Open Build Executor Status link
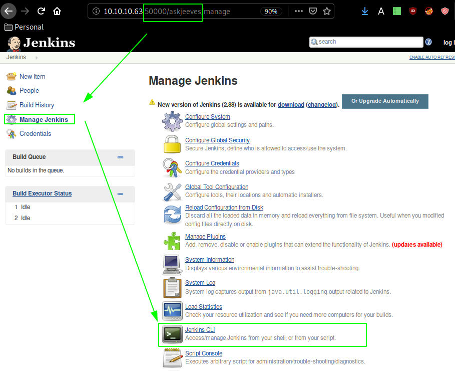The width and height of the screenshot is (455, 371). (x=42, y=194)
